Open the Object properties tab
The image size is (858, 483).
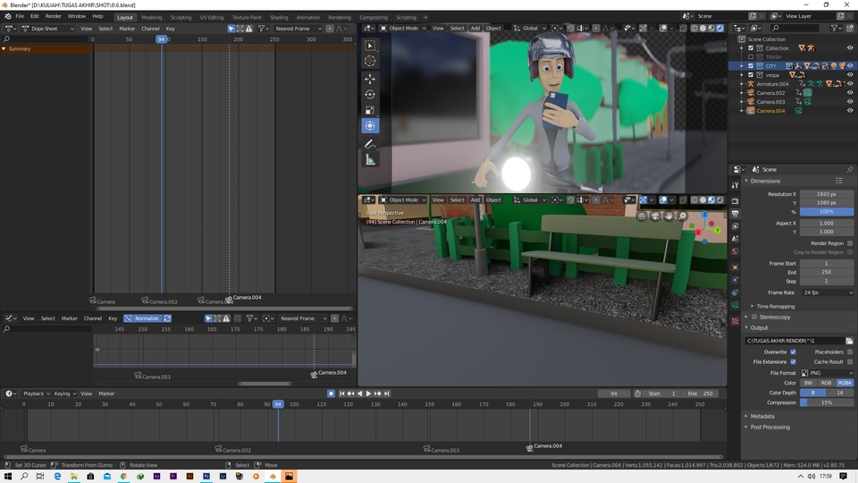point(735,267)
